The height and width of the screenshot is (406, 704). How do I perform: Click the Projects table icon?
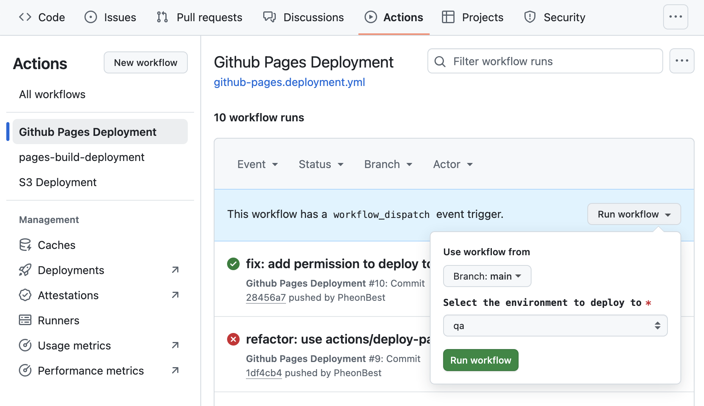click(x=448, y=17)
